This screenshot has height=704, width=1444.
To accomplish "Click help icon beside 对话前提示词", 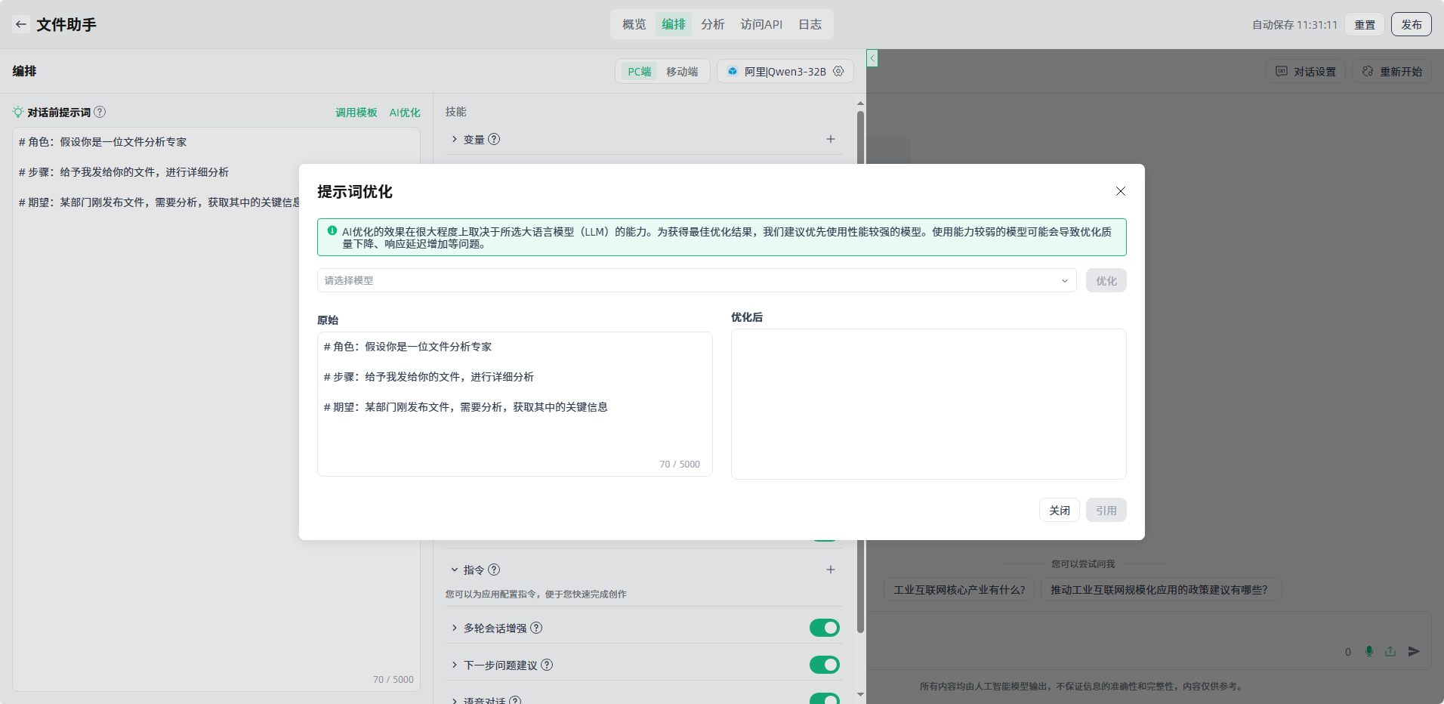I will [100, 112].
